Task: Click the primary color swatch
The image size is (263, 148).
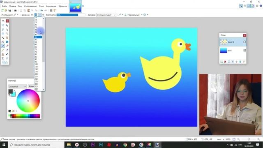Action: (x=11, y=91)
